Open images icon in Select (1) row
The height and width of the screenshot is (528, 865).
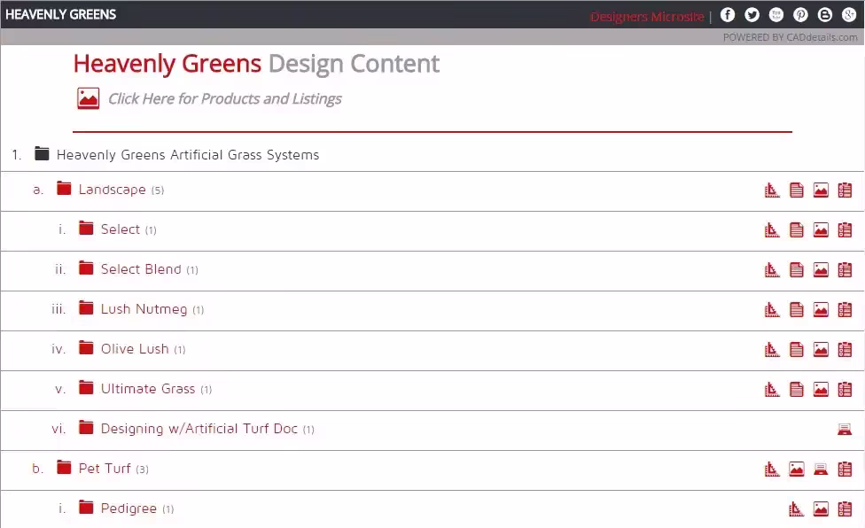[821, 229]
